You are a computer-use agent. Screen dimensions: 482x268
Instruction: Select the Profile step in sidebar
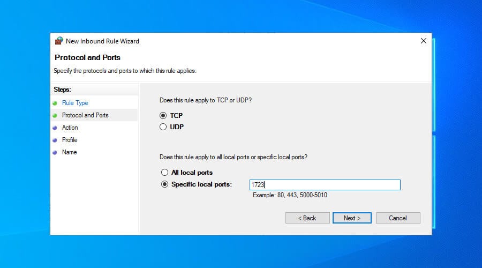pyautogui.click(x=70, y=140)
